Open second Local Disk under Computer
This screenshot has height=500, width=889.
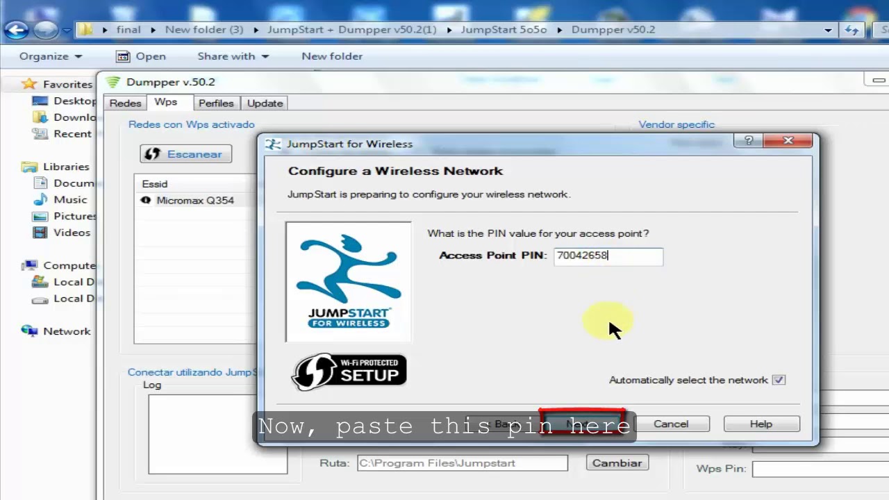coord(63,299)
